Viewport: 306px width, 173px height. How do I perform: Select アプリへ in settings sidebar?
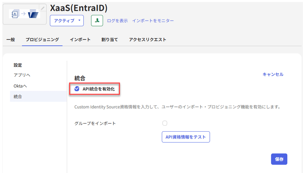point(22,75)
